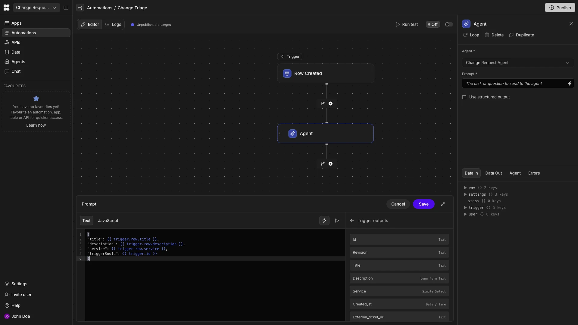Click the Agent panel header icon
Screen dimensions: 578x325
pos(466,24)
